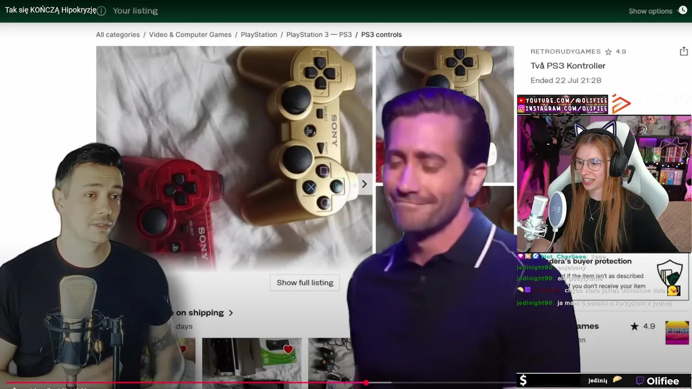Open Video & Computer Games breadcrumb
This screenshot has width=692, height=389.
coord(190,35)
